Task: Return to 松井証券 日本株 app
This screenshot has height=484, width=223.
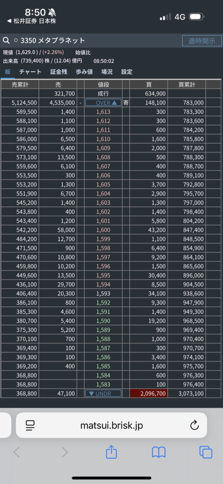Action: 32,21
